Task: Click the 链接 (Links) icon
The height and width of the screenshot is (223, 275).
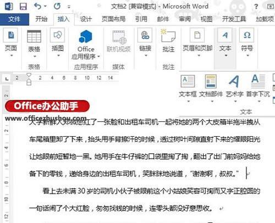Action: click(x=145, y=35)
